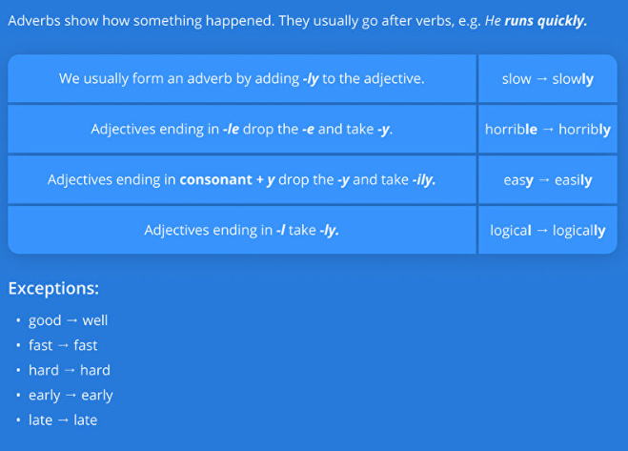Select the "fast → fast" exception
Viewport: 628px width, 451px height.
[63, 345]
